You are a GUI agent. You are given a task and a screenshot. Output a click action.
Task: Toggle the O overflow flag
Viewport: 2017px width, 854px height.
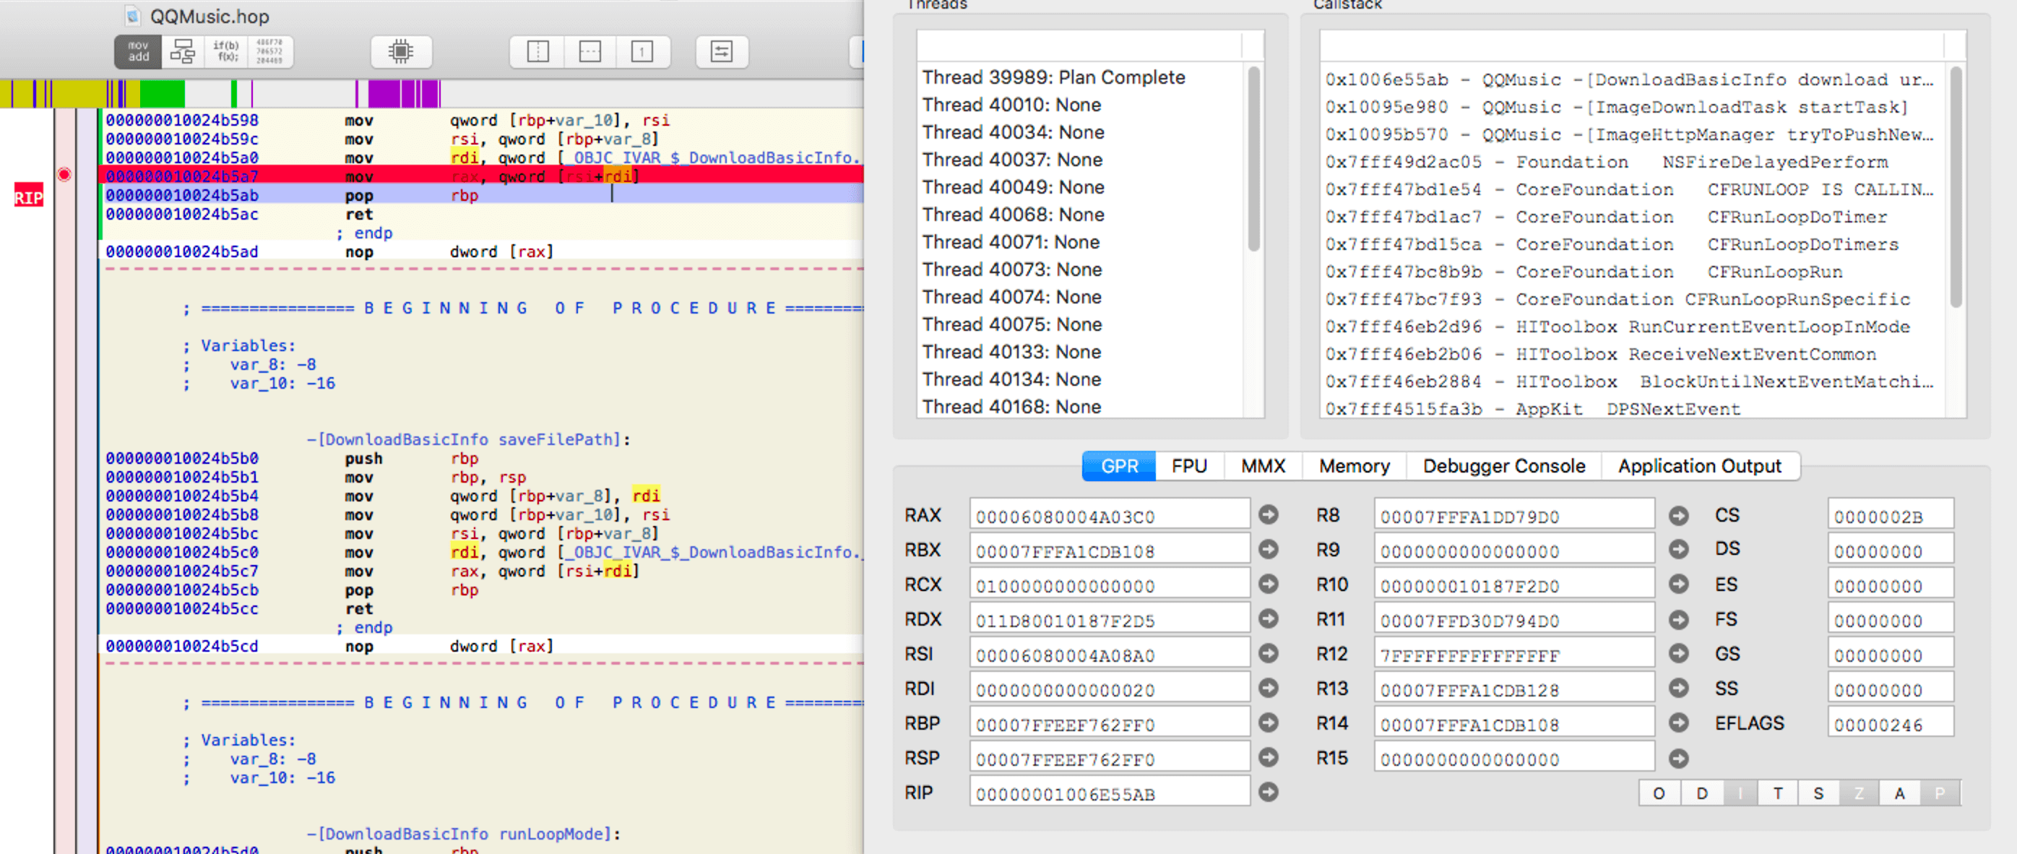tap(1659, 793)
